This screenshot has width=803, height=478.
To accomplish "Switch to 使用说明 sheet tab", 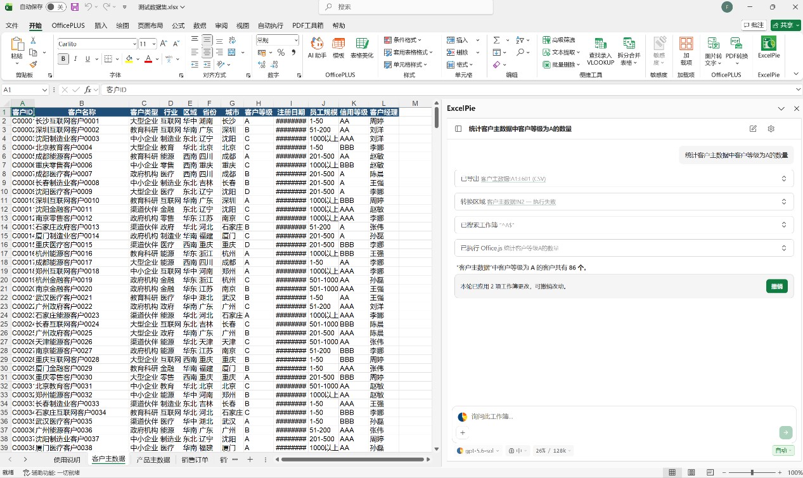I will click(67, 460).
